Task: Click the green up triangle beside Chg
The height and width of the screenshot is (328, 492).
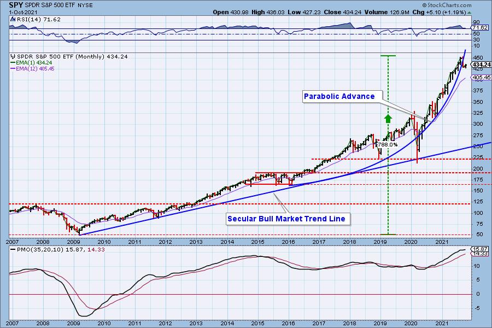Action: (x=469, y=13)
